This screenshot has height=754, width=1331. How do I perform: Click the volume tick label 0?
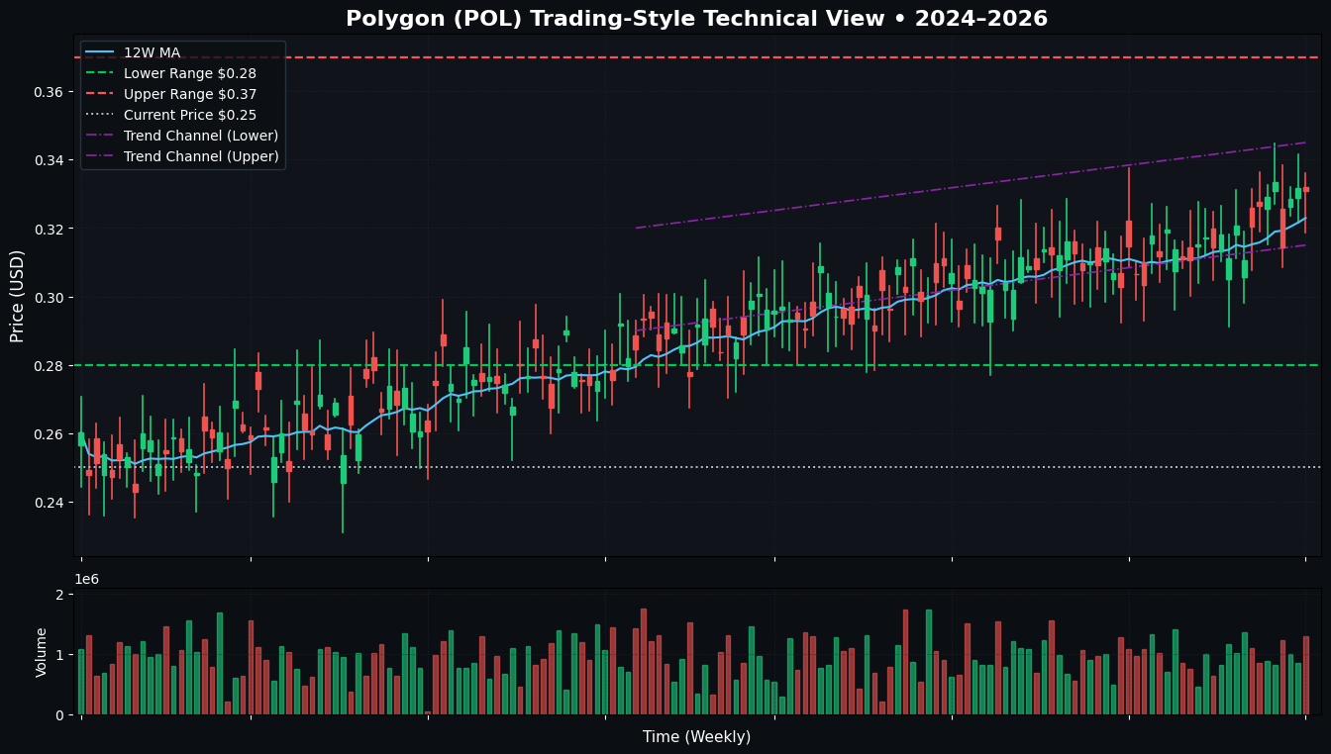point(60,714)
